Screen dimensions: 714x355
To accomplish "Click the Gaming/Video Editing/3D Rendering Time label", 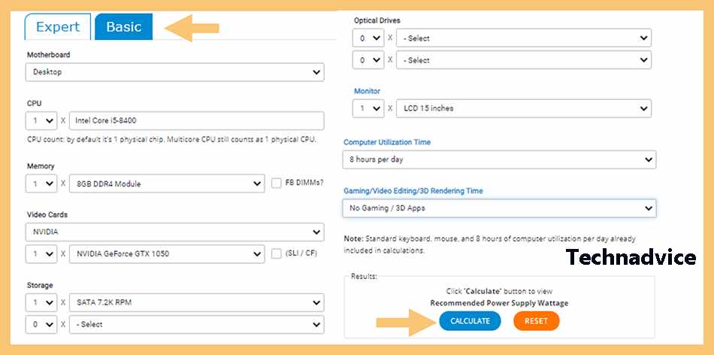I will tap(413, 191).
